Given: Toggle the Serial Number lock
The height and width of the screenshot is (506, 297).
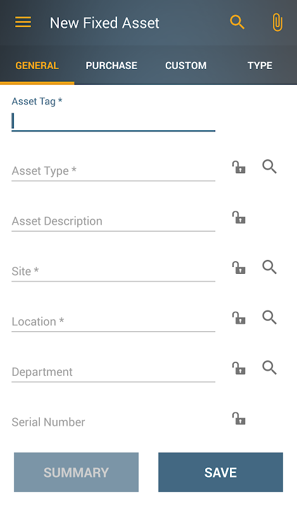Looking at the screenshot, I should (x=239, y=418).
